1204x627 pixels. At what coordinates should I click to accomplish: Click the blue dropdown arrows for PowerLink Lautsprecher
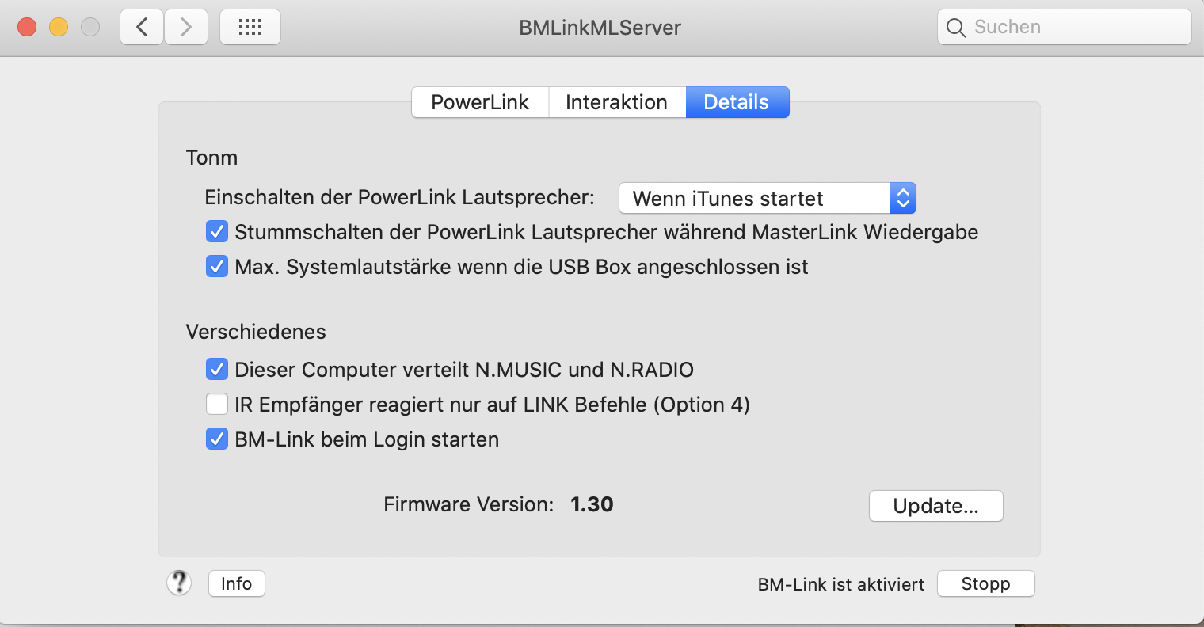tap(903, 198)
